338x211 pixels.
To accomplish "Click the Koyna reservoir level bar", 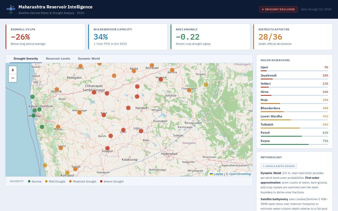I will [294, 144].
